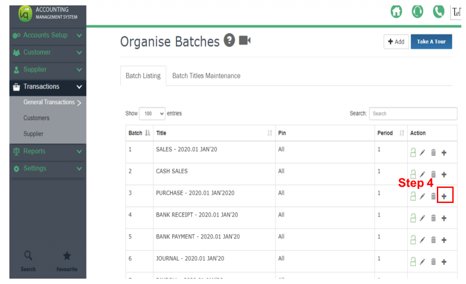Viewport: 466px width, 284px height.
Task: Delete the CASH SALES batch via trash icon
Action: (433, 175)
